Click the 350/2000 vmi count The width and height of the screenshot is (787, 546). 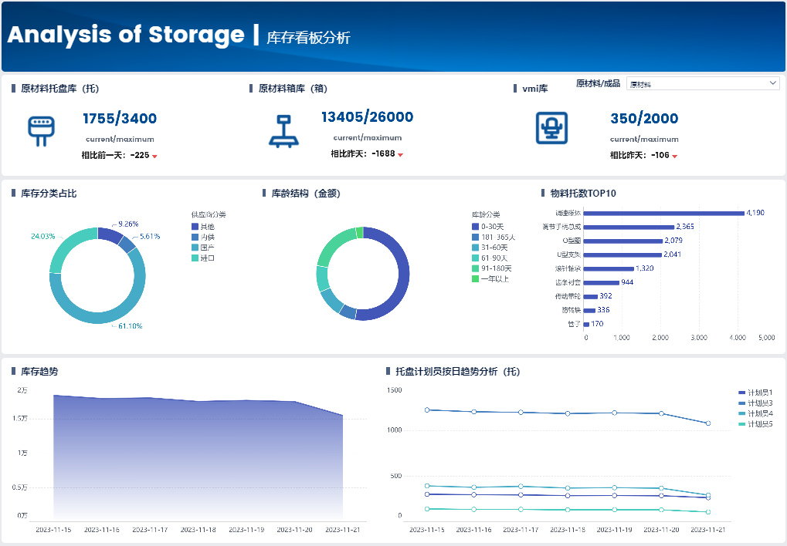[x=644, y=119]
